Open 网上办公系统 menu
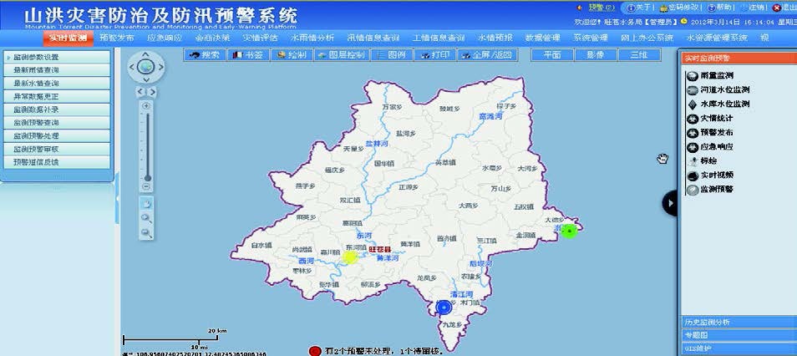Image resolution: width=797 pixels, height=356 pixels. [647, 38]
